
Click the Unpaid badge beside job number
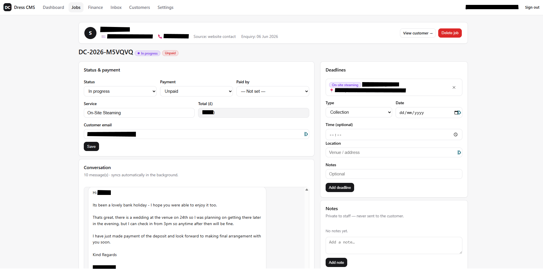tap(170, 53)
